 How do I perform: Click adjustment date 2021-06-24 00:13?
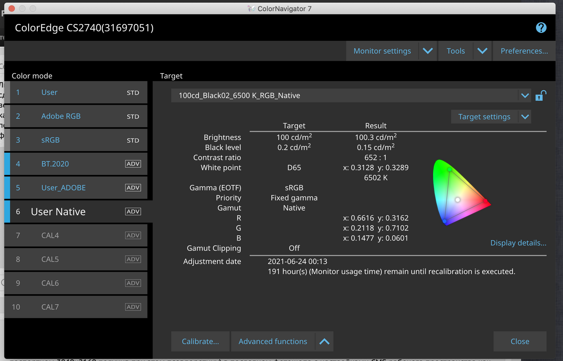coord(297,262)
